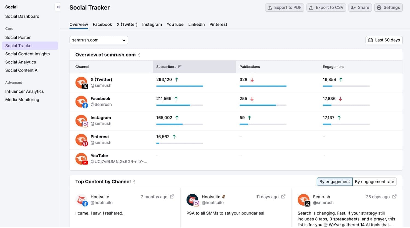Click the Instagram channel icon in the overview table
The width and height of the screenshot is (410, 228).
click(x=81, y=120)
